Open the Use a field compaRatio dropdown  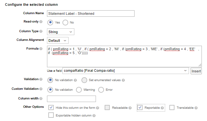[x=126, y=71]
